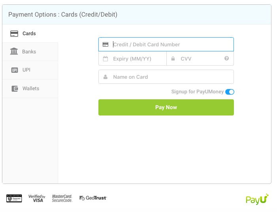The height and width of the screenshot is (212, 277).
Task: Click the bank building icon
Action: (x=14, y=51)
